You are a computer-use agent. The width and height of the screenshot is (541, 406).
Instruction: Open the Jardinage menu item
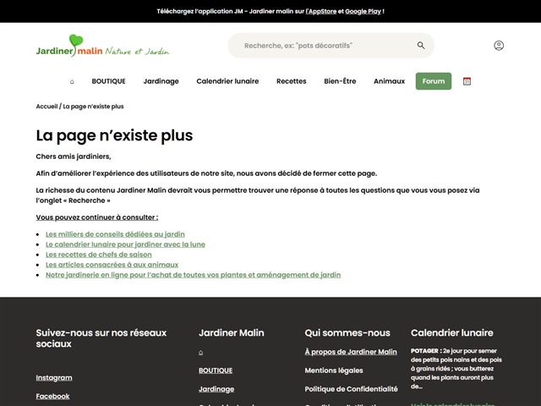coord(161,81)
